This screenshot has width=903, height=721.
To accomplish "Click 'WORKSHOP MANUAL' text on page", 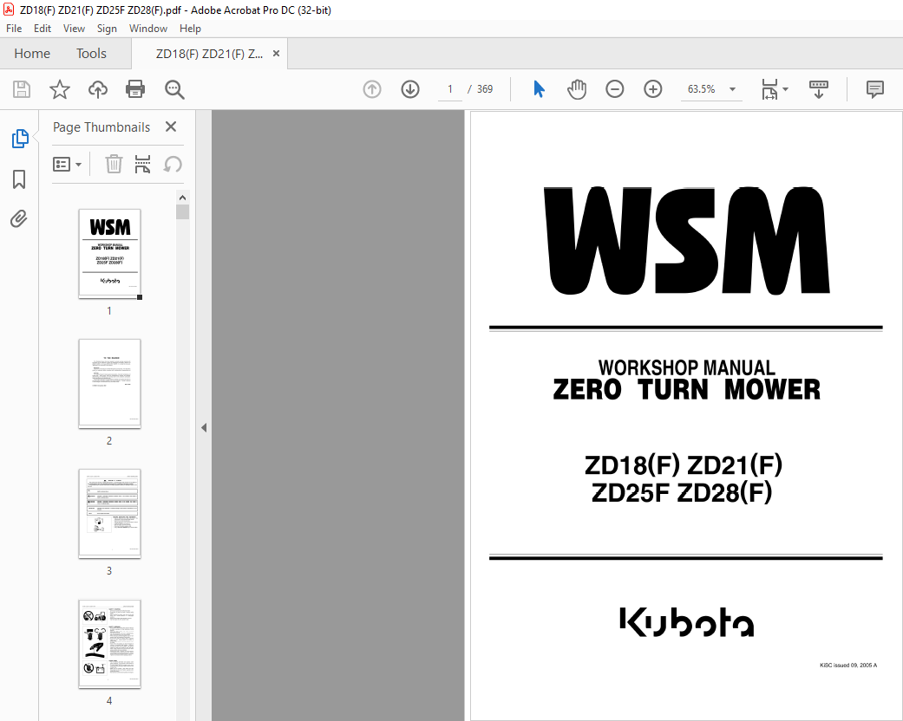I will pos(686,367).
